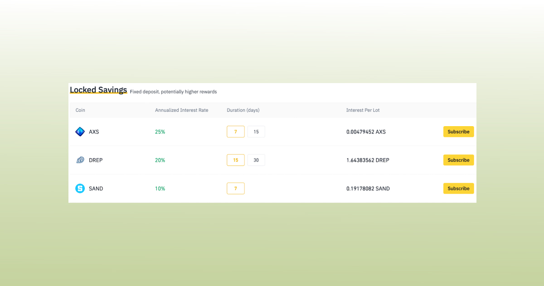The image size is (544, 286).
Task: Subscribe to AXS locked savings
Action: (458, 132)
